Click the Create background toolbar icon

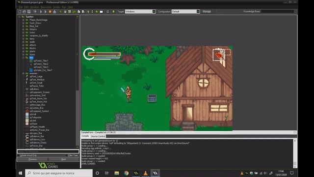click(x=70, y=12)
